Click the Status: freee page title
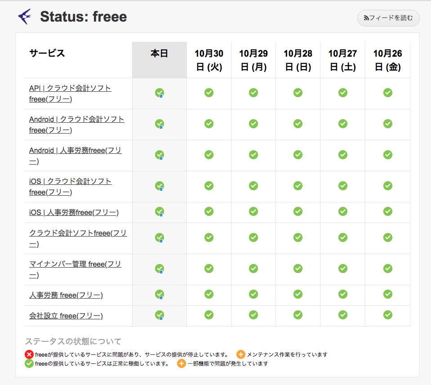Screen dimensions: 431x385 [84, 17]
